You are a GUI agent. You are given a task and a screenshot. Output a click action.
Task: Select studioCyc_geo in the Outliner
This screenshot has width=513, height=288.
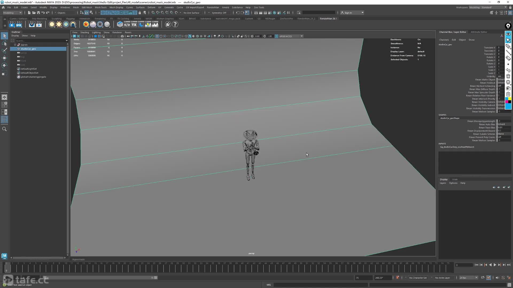pyautogui.click(x=38, y=49)
